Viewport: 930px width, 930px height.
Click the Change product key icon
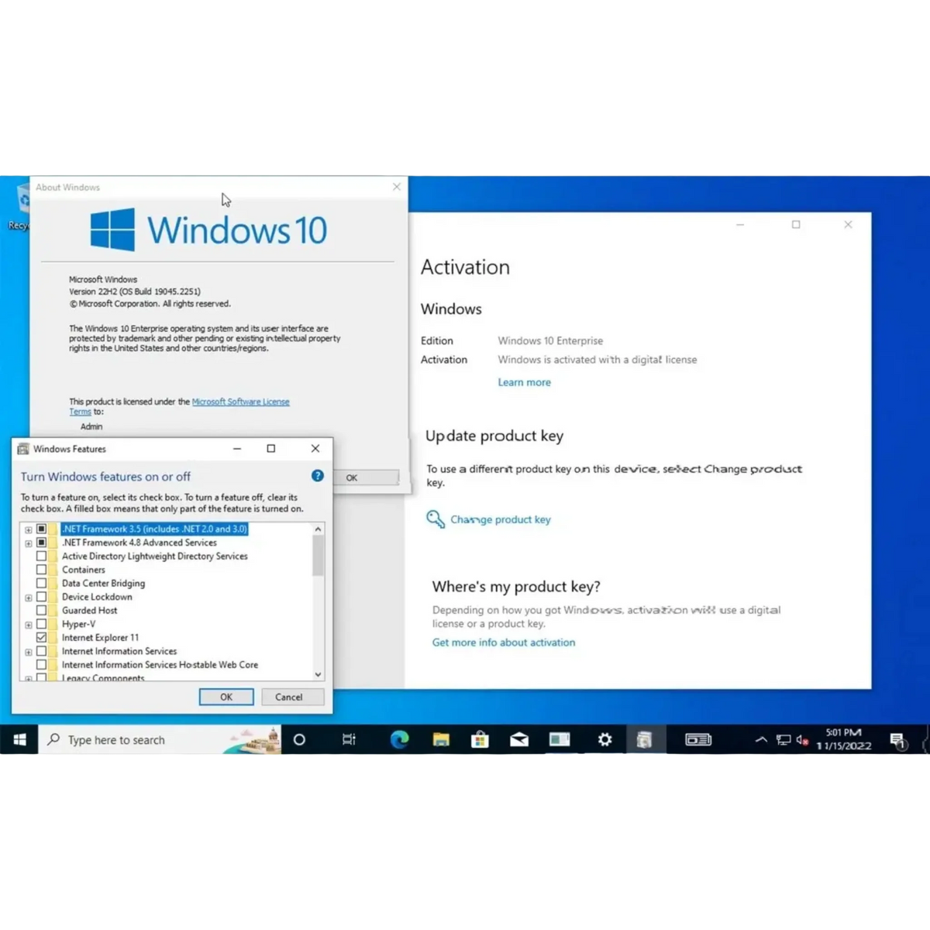click(435, 519)
